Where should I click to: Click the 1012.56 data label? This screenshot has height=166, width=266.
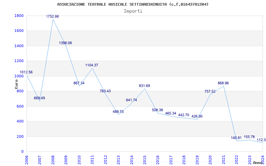point(26,72)
